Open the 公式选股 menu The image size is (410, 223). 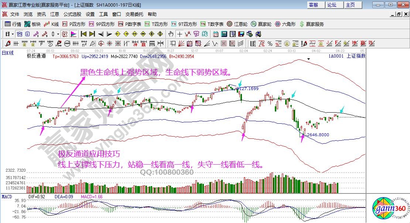72,14
